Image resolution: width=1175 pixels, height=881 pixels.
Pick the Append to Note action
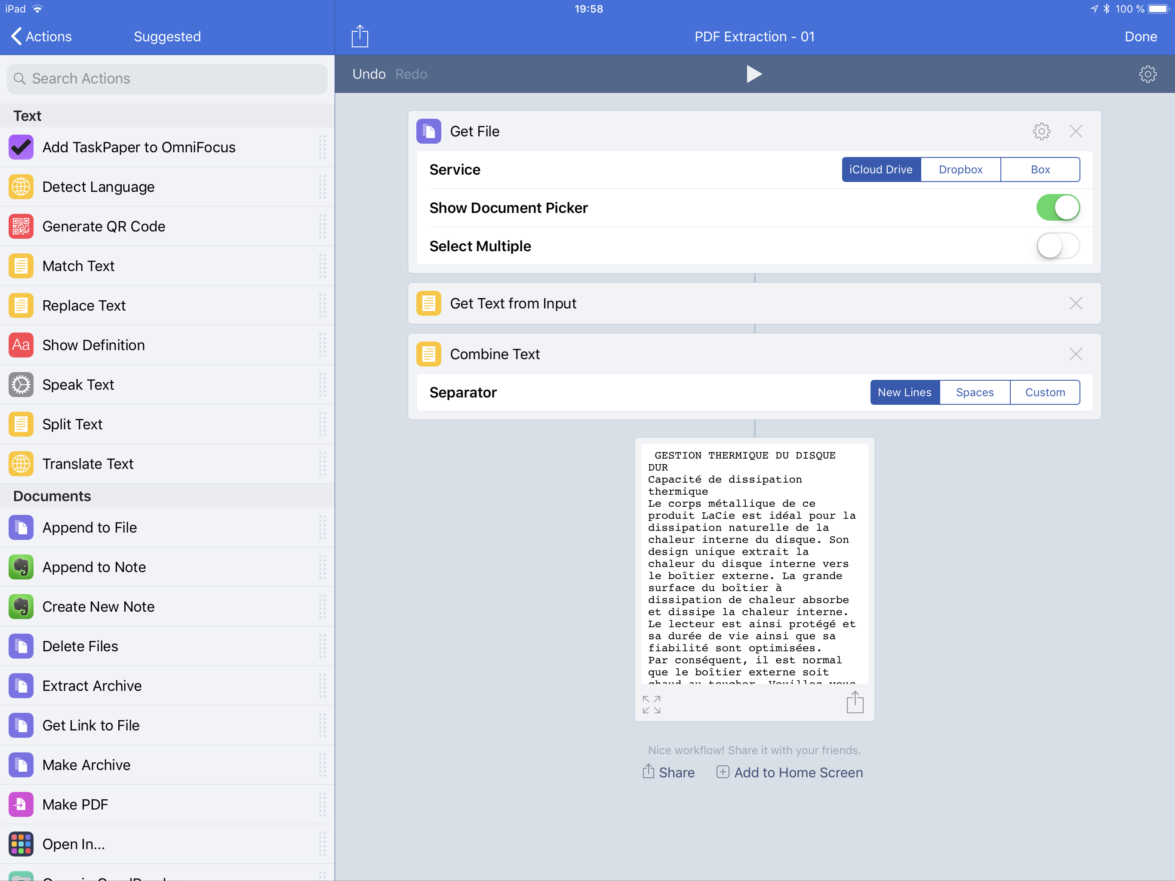(94, 567)
